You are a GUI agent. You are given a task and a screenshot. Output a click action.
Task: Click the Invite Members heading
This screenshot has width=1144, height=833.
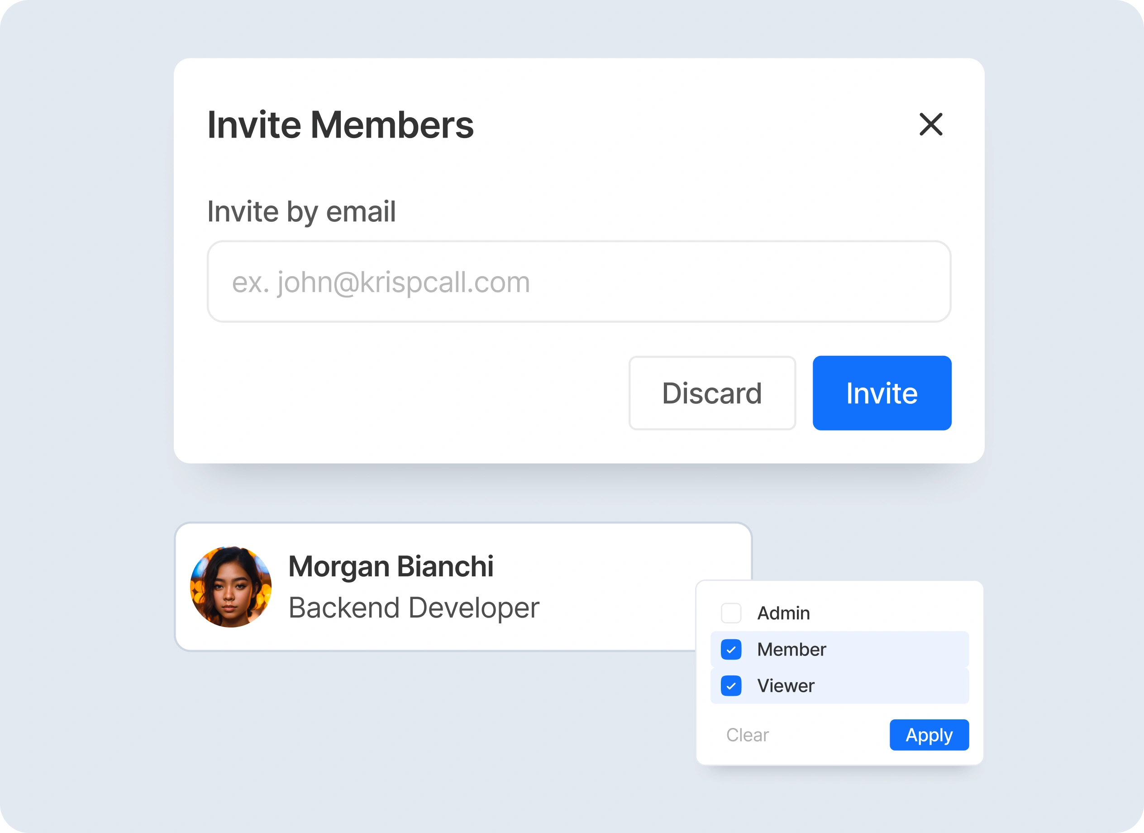pos(340,124)
